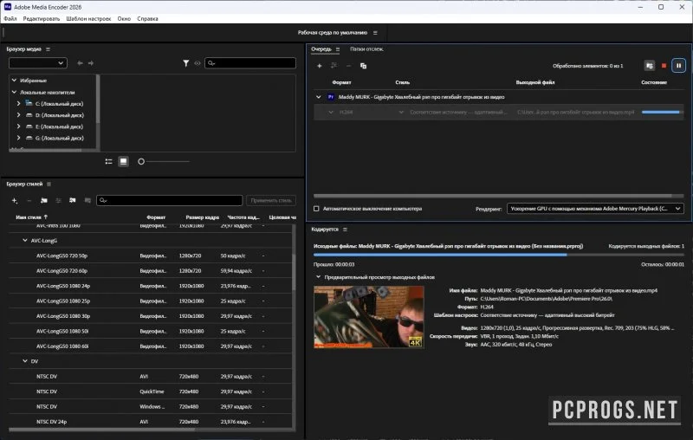Select the Очередь tab
693x440 pixels.
point(321,49)
